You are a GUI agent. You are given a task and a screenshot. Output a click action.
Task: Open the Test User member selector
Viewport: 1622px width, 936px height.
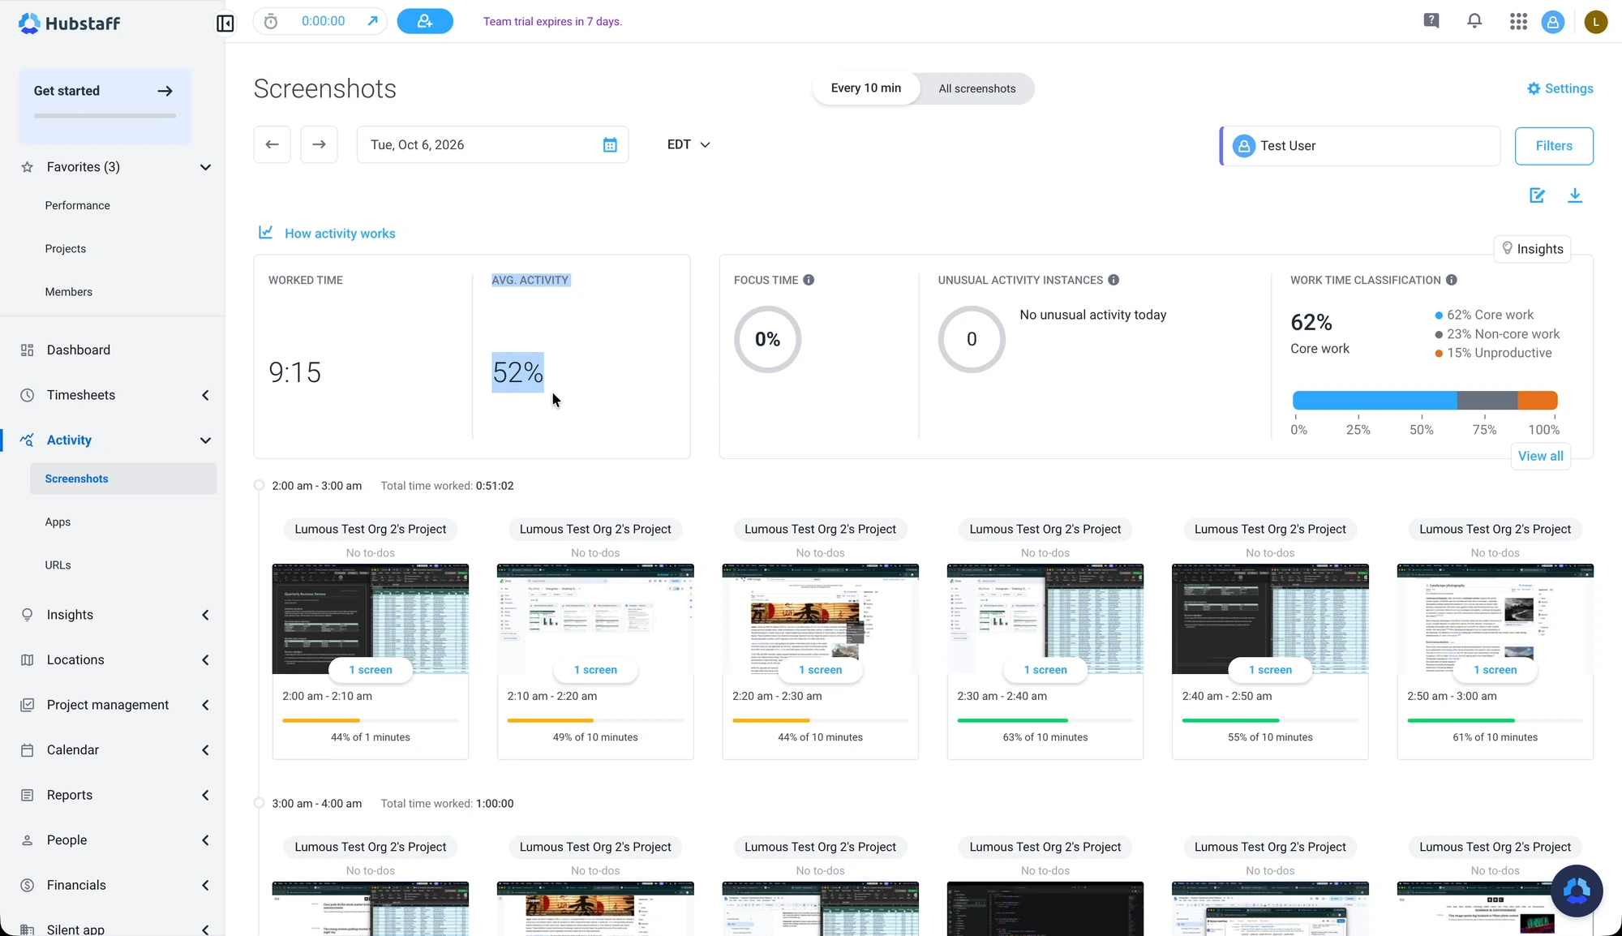click(x=1360, y=146)
